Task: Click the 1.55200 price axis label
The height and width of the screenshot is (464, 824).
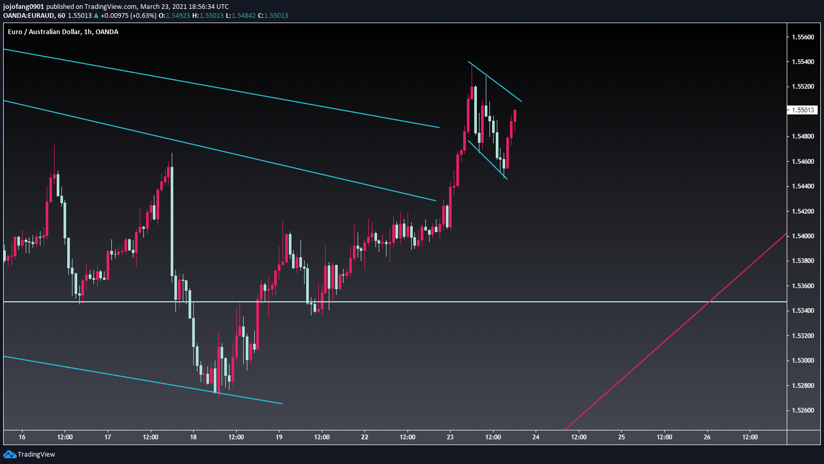Action: pos(803,86)
